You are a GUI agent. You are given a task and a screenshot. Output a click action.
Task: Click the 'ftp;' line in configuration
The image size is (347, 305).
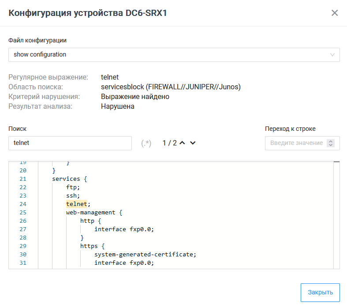point(73,187)
